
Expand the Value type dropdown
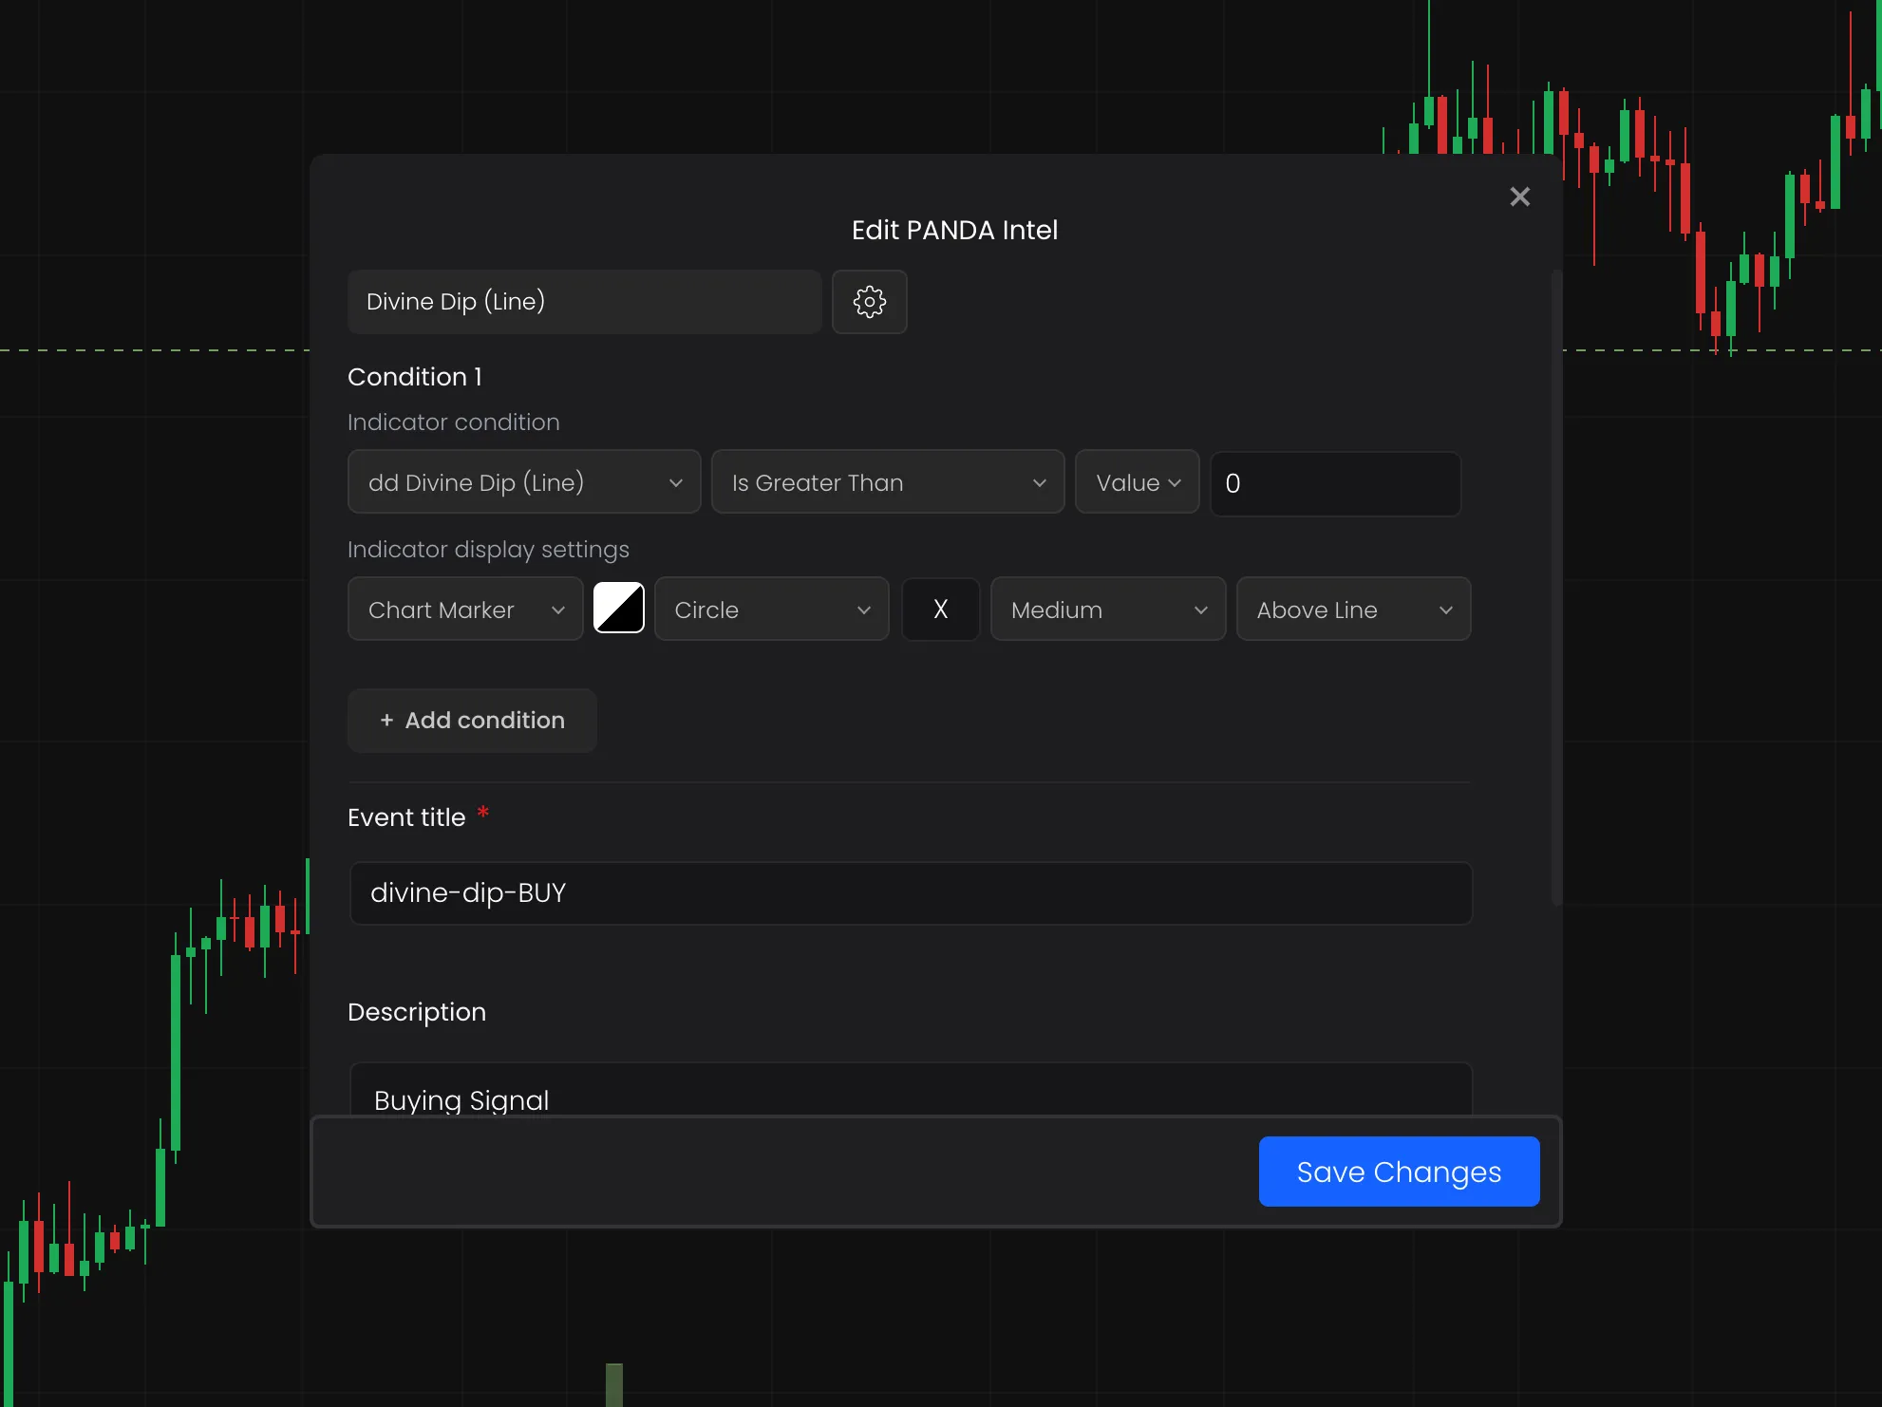point(1137,482)
